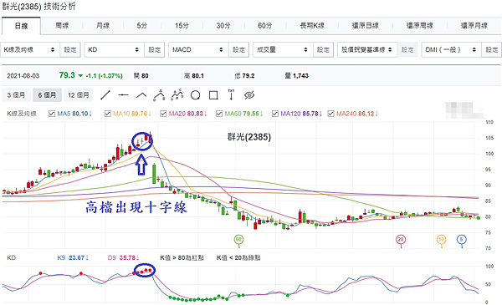Toggle the MA10 moving average checkbox
Image resolution: width=502 pixels, height=305 pixels.
[x=108, y=114]
